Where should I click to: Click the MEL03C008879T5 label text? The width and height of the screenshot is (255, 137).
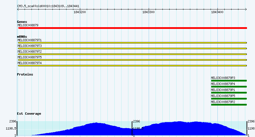tap(30, 57)
